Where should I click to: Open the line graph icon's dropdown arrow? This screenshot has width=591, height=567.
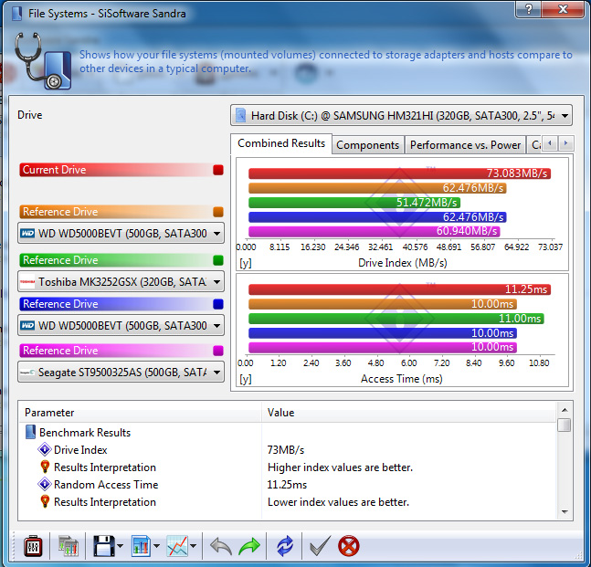194,546
